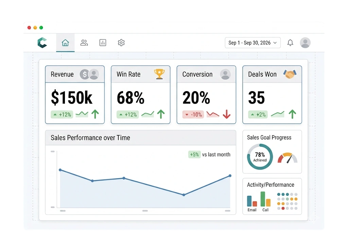Image resolution: width=348 pixels, height=252 pixels.
Task: Click the Activity/Performance title
Action: (271, 185)
